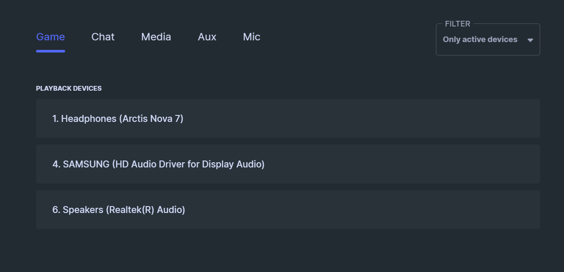564x272 pixels.
Task: Select Headphones (Arctis Nova 7) playback device
Action: point(288,118)
